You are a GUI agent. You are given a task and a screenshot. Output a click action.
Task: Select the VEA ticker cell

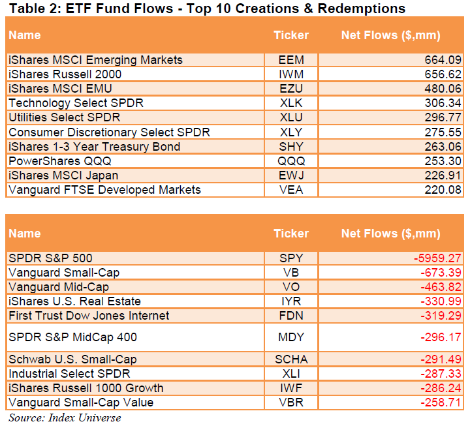click(291, 190)
